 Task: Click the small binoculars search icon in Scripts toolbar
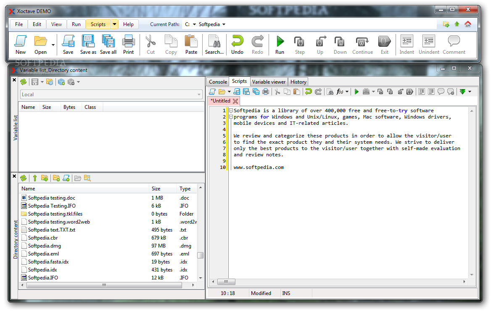tap(330, 92)
